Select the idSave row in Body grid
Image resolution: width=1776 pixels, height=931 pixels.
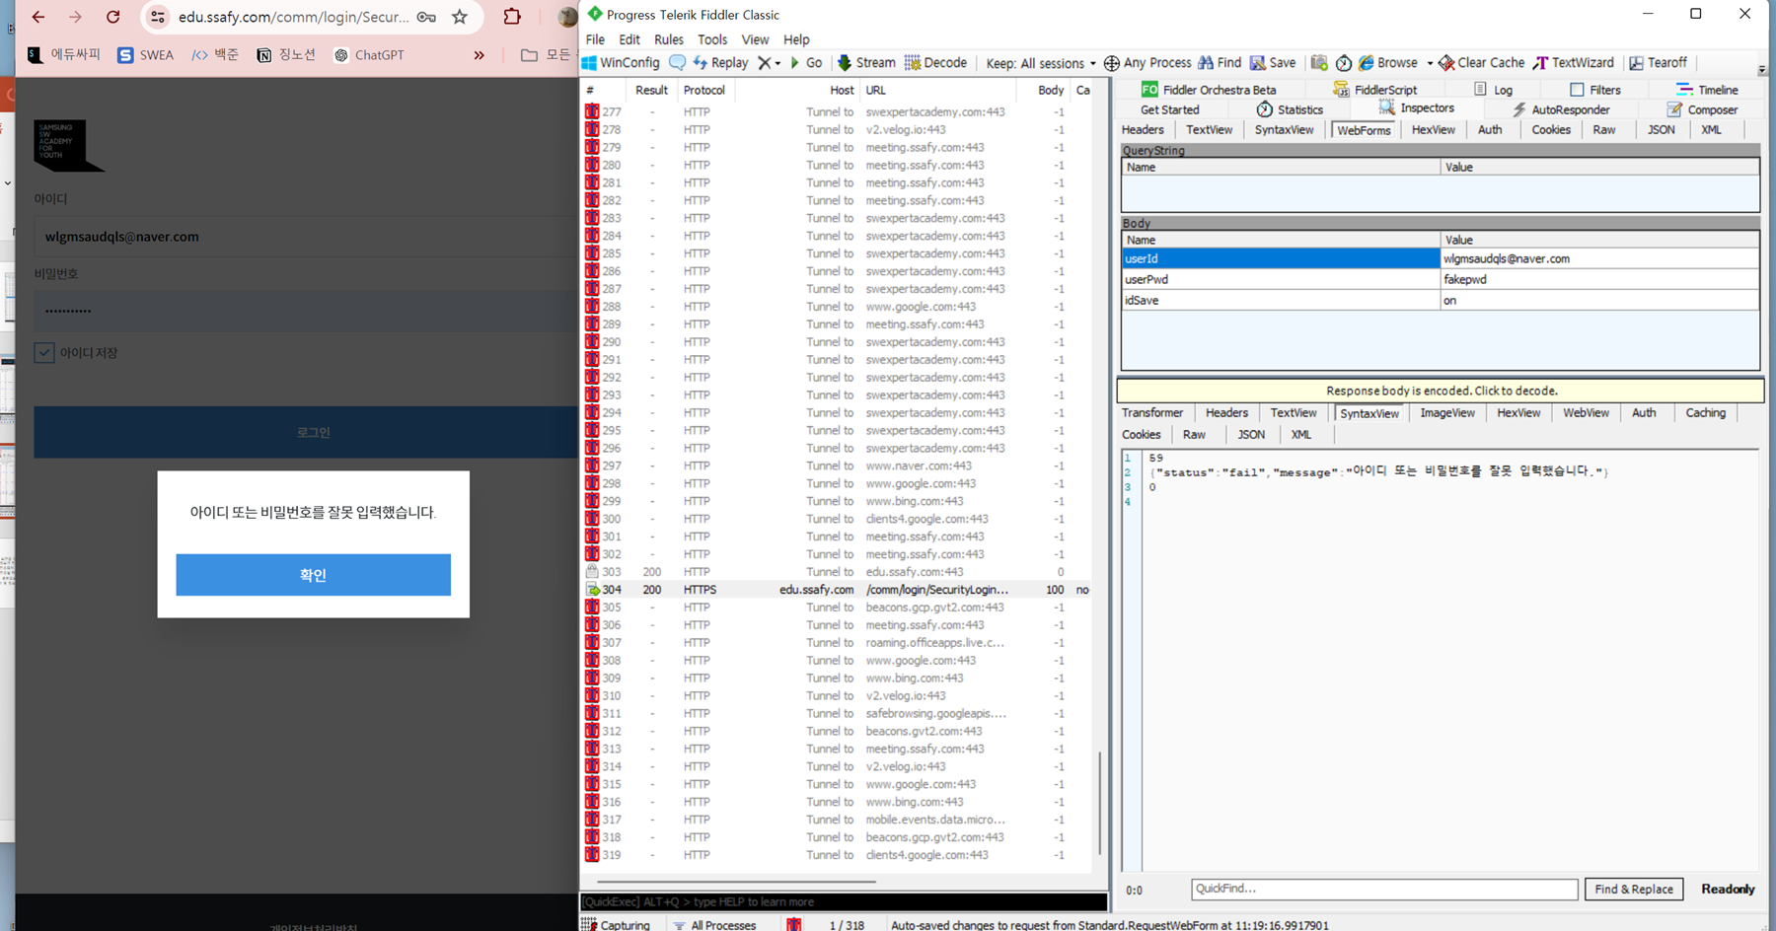coord(1441,300)
